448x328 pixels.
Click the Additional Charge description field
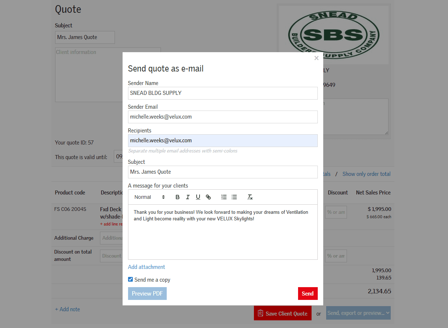click(111, 238)
